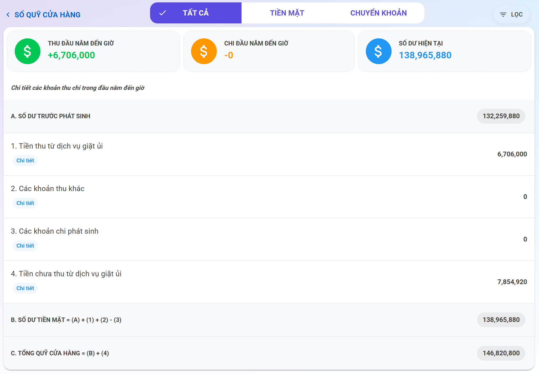Click the +6,706,000 income amount
This screenshot has width=539, height=374.
point(71,55)
